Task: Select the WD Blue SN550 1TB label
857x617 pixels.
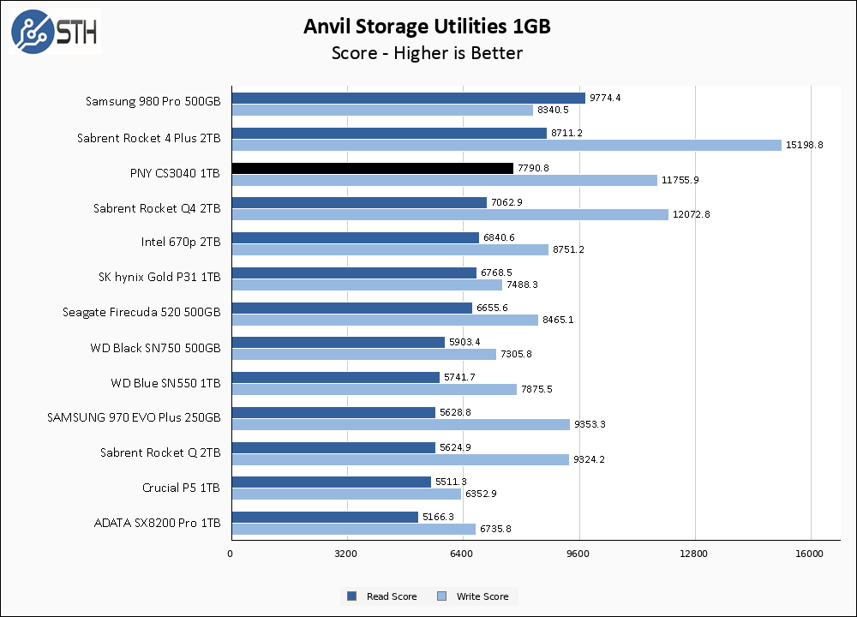Action: [x=165, y=383]
